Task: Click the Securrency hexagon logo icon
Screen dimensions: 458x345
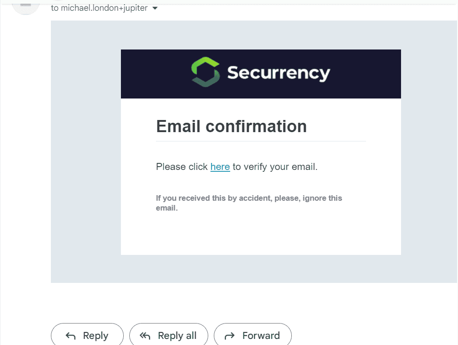Action: click(x=205, y=72)
